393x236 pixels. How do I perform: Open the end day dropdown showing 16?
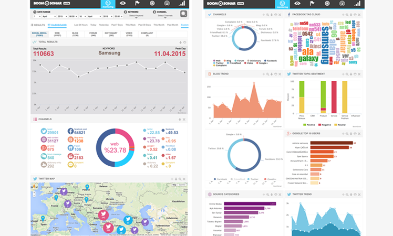82,16
